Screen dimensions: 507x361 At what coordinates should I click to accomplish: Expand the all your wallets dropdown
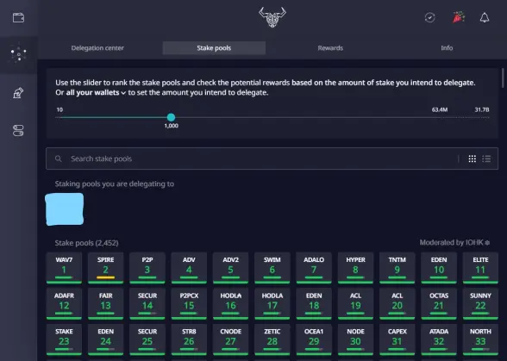tap(96, 93)
